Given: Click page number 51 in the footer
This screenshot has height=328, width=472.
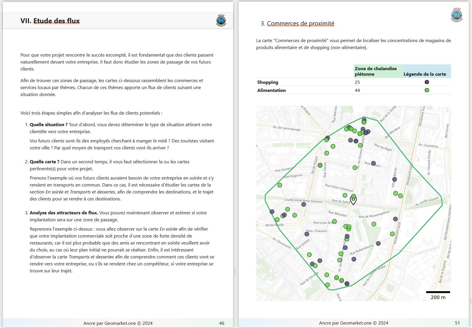Looking at the screenshot, I should (458, 323).
